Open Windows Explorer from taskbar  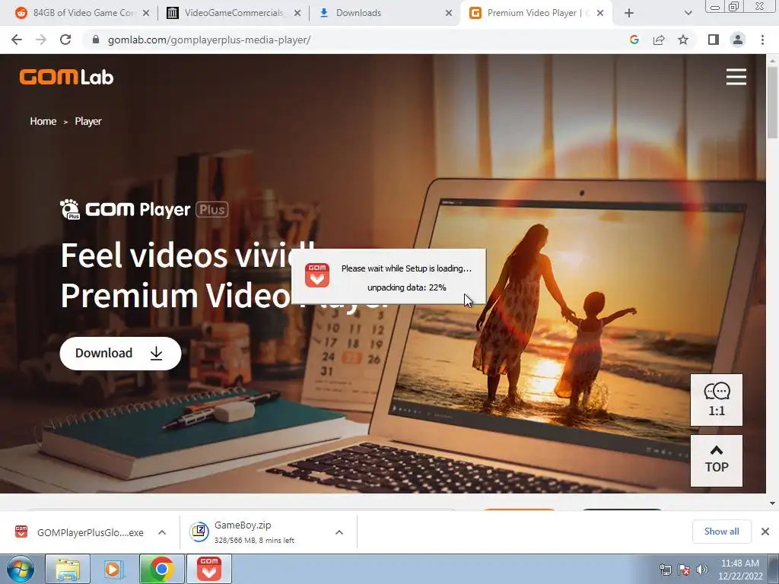pos(68,569)
